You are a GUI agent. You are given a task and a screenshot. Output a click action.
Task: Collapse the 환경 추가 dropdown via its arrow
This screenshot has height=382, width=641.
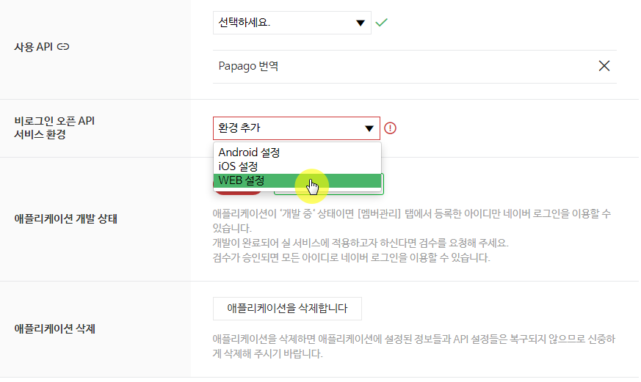click(369, 128)
